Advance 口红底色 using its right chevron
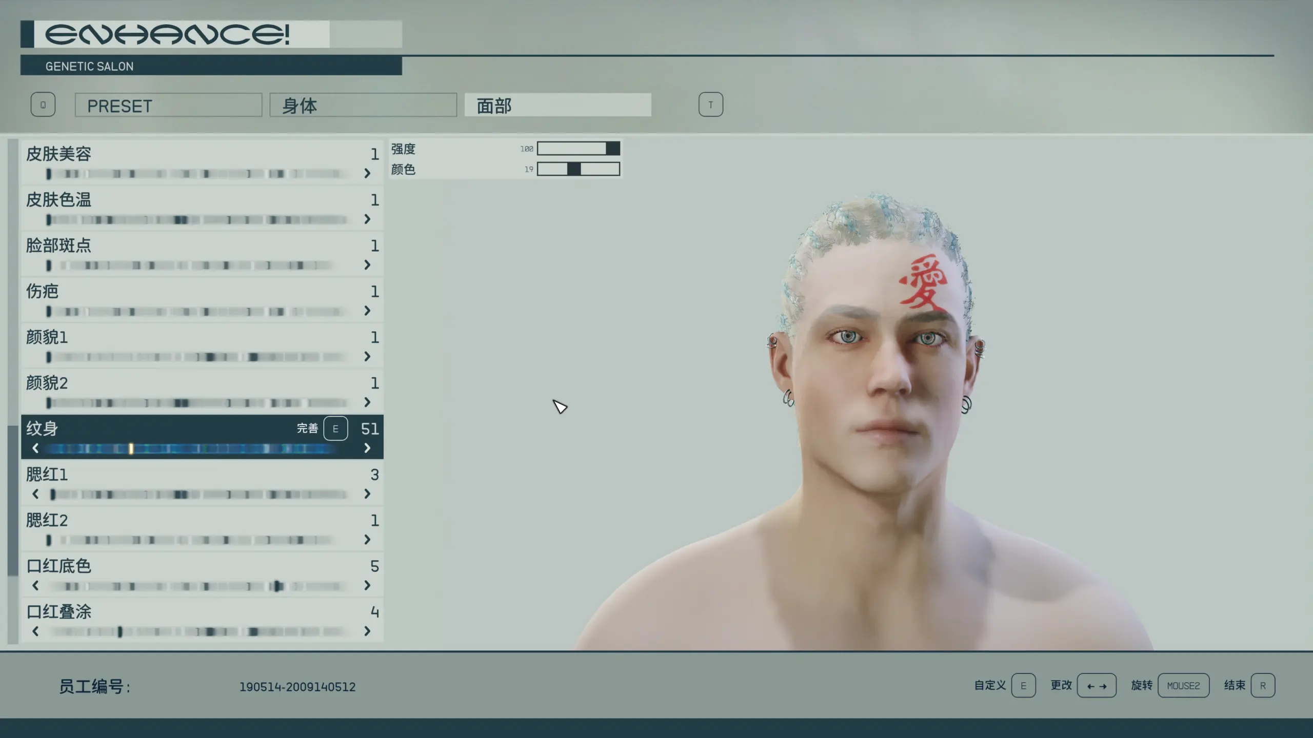The image size is (1313, 738). 367,585
